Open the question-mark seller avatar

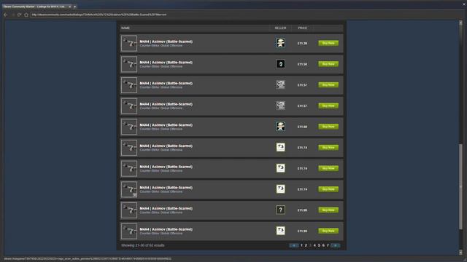(x=280, y=210)
